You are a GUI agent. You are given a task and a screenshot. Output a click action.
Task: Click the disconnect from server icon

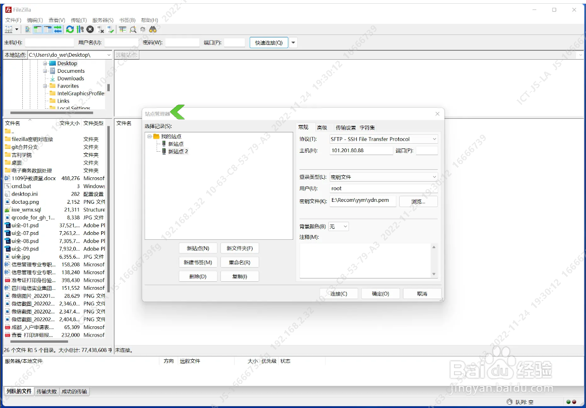pos(100,29)
